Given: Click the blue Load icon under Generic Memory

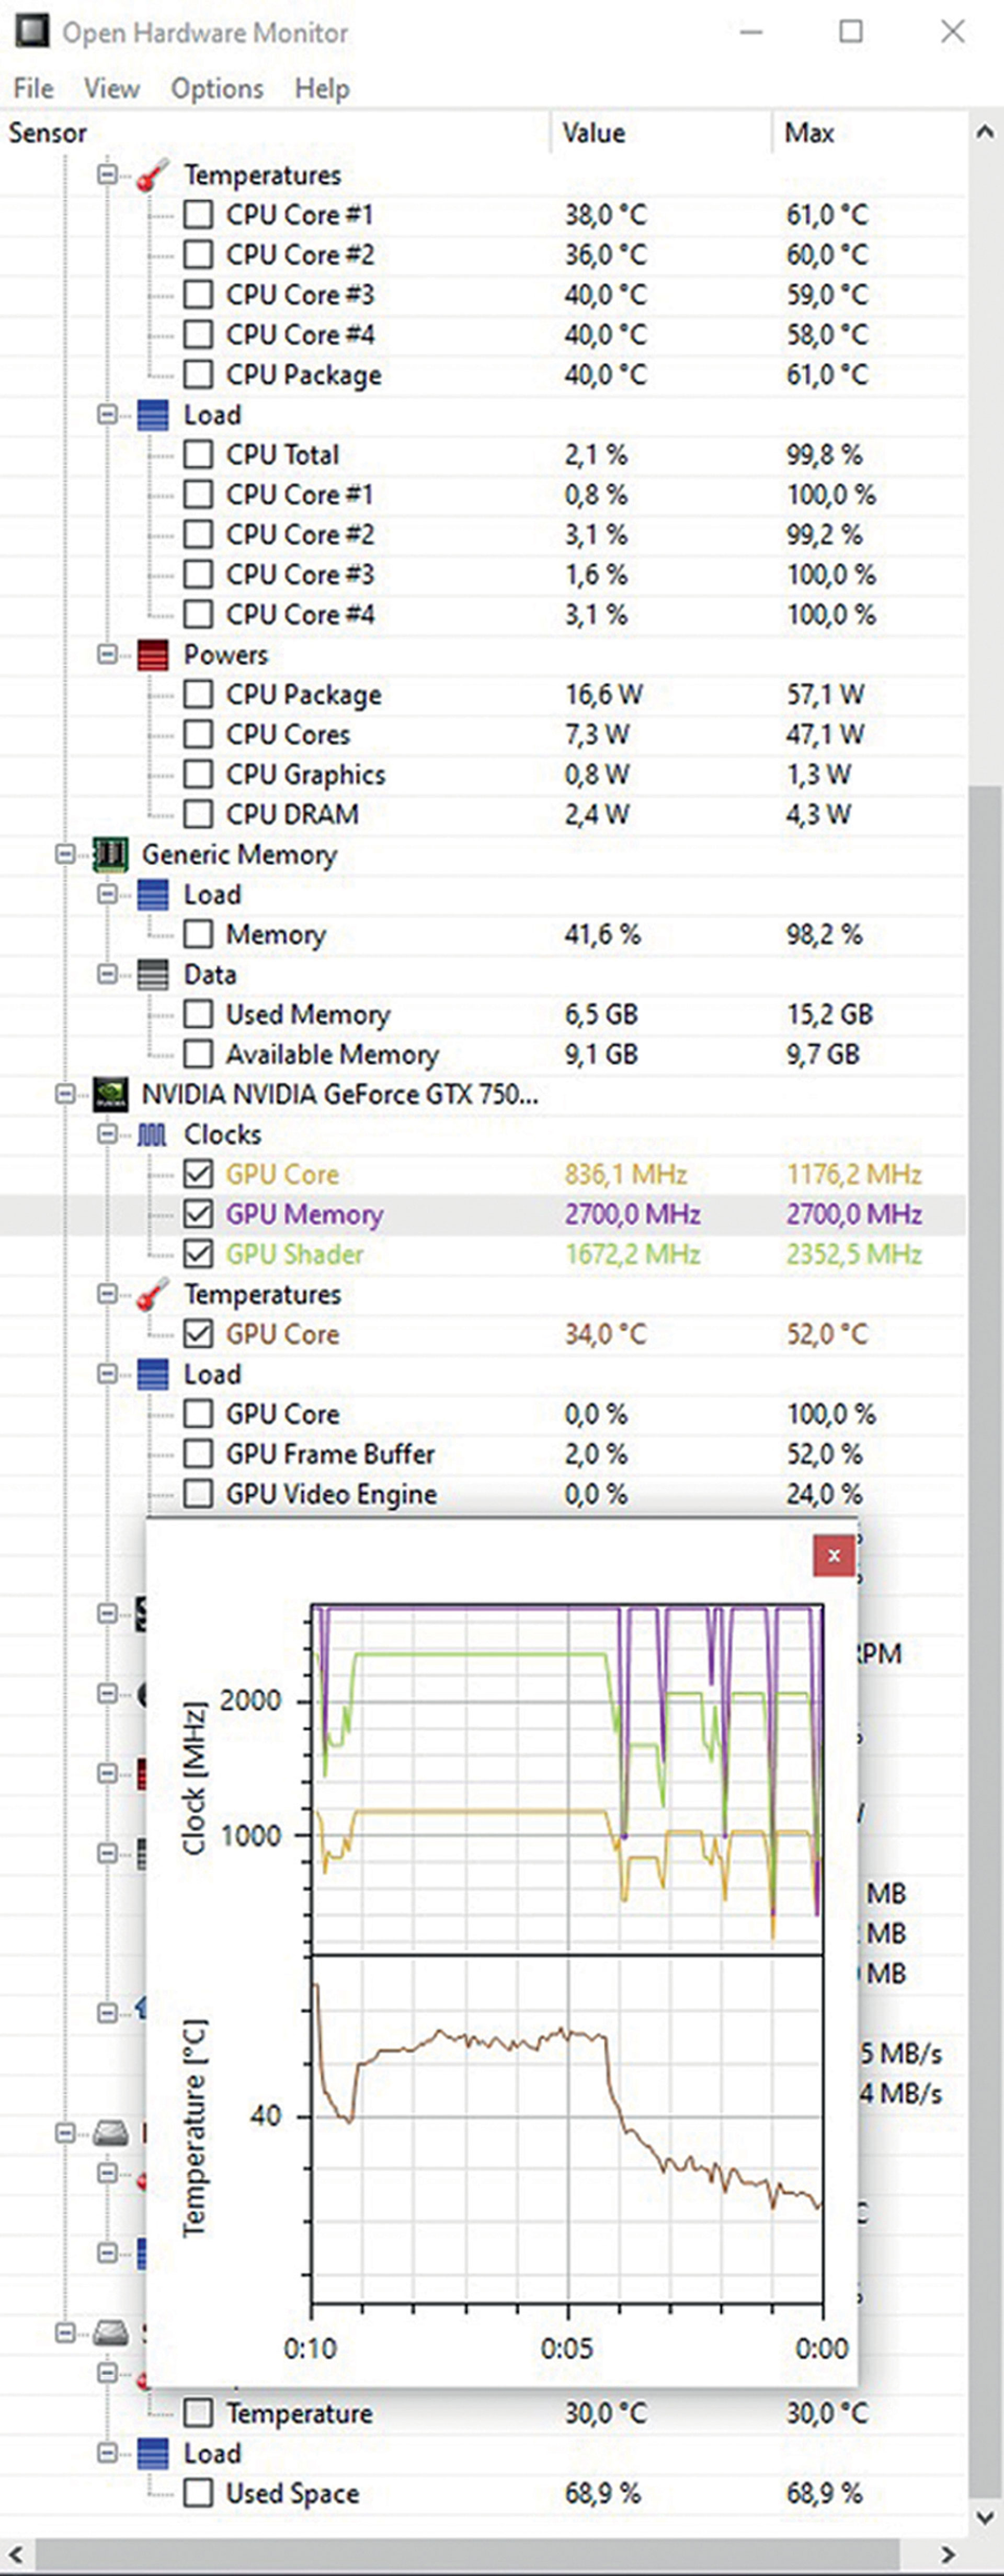Looking at the screenshot, I should click(x=152, y=895).
